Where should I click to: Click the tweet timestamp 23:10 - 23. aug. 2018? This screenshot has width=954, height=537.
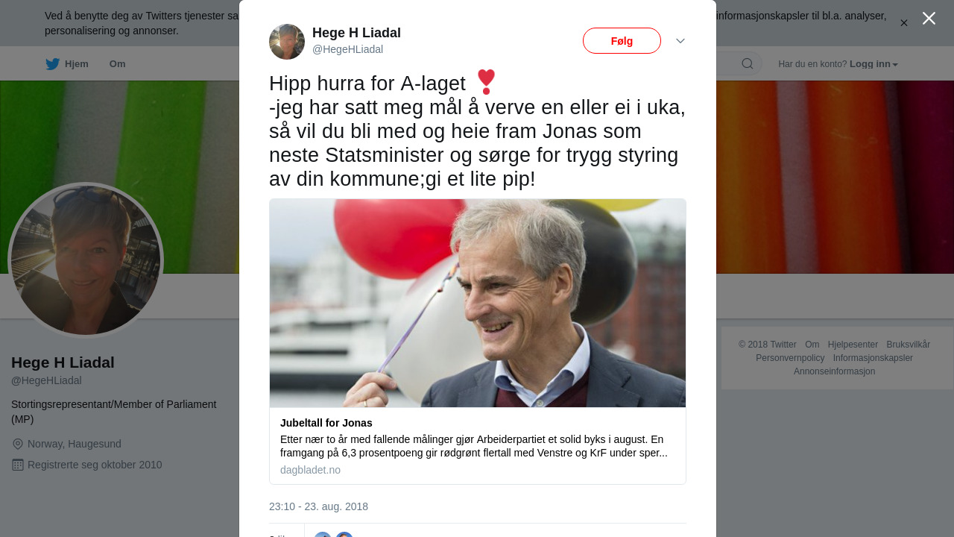click(x=318, y=506)
